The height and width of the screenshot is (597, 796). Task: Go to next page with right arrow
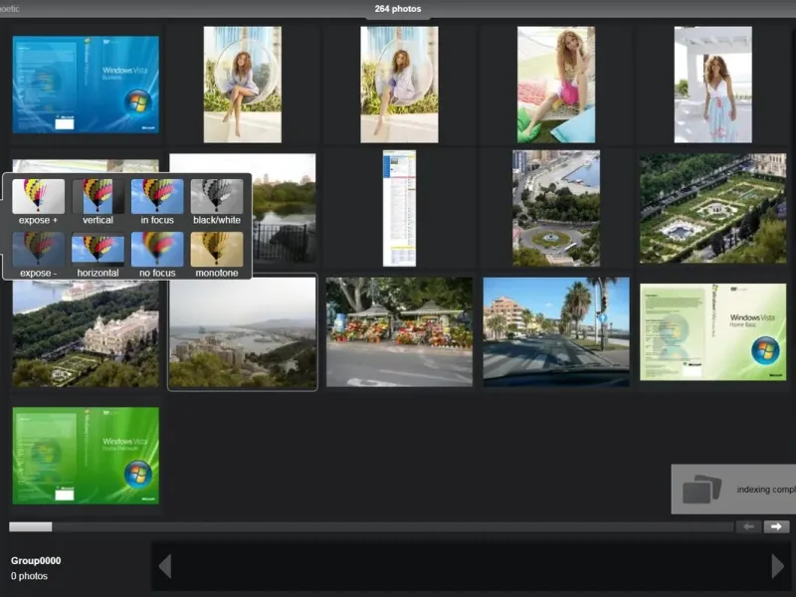click(x=776, y=526)
